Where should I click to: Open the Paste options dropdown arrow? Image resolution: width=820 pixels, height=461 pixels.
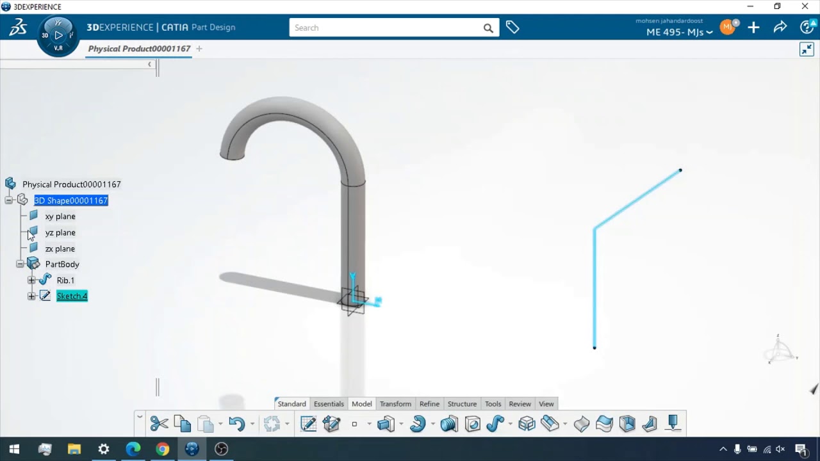pyautogui.click(x=220, y=424)
